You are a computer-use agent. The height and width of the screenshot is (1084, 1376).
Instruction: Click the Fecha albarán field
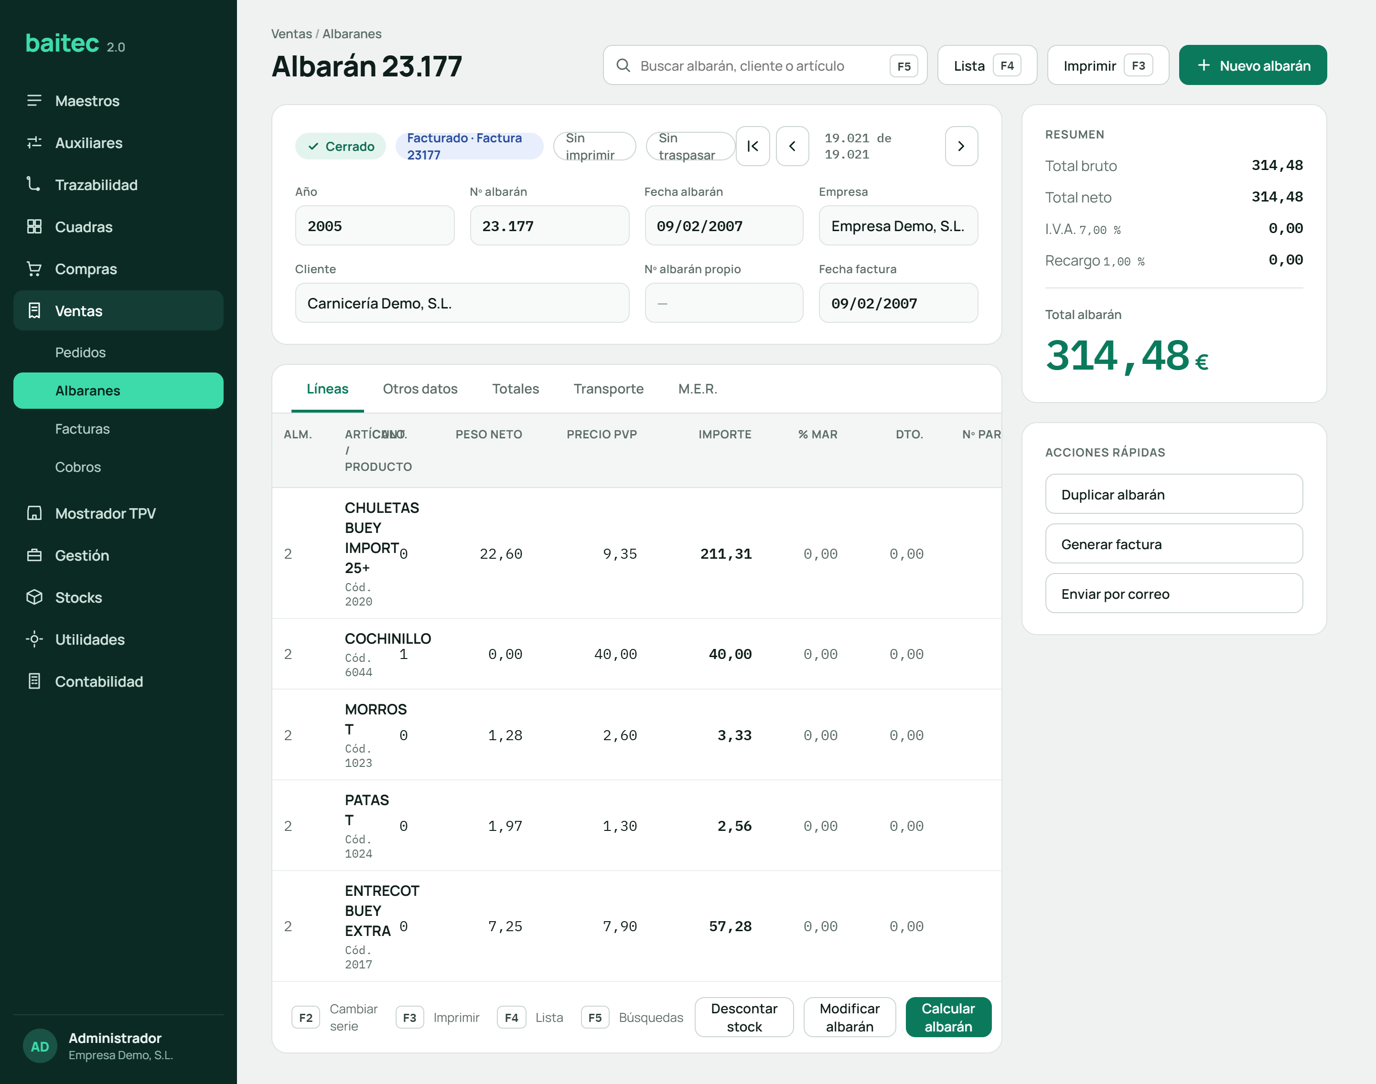click(724, 225)
